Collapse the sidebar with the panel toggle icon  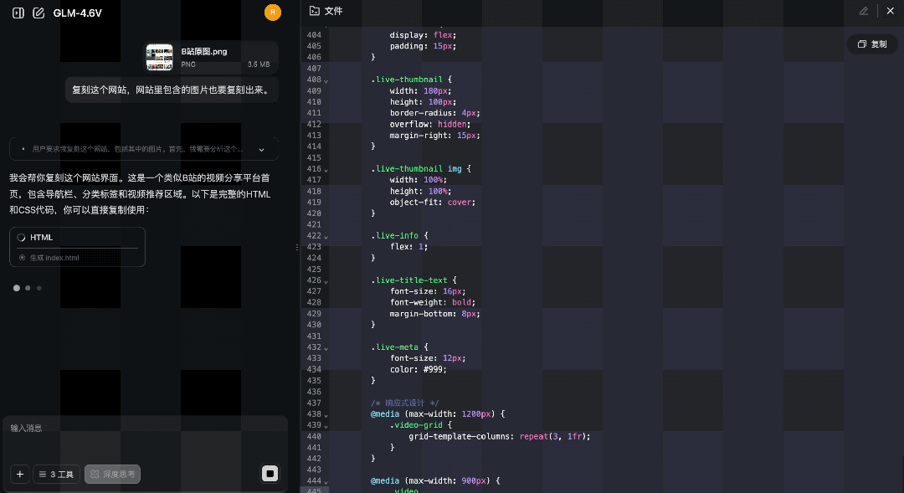(x=18, y=13)
